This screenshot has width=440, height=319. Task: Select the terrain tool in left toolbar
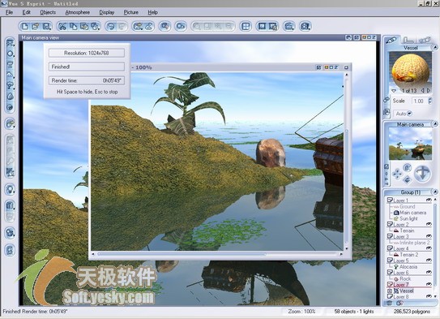click(10, 75)
